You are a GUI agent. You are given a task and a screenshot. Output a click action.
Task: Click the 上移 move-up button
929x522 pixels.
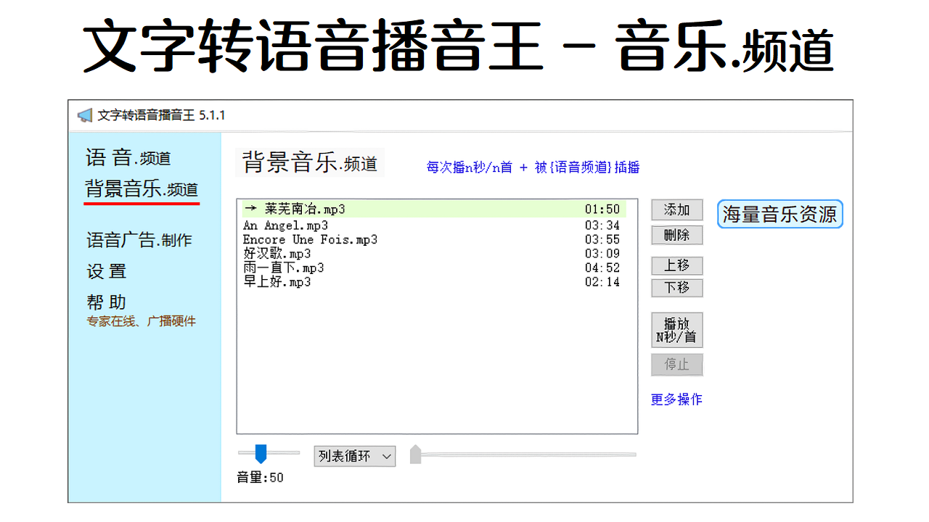click(676, 265)
